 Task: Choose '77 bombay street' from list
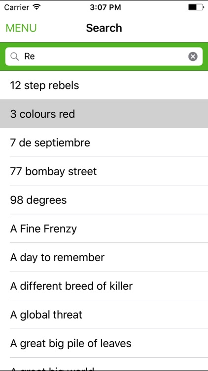(x=104, y=171)
